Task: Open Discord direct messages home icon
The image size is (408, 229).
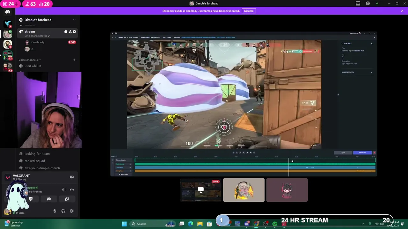Action: point(8,12)
